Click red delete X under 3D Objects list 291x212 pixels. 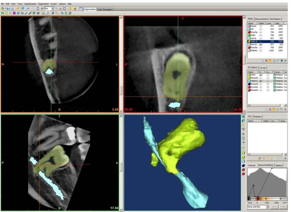(270, 109)
